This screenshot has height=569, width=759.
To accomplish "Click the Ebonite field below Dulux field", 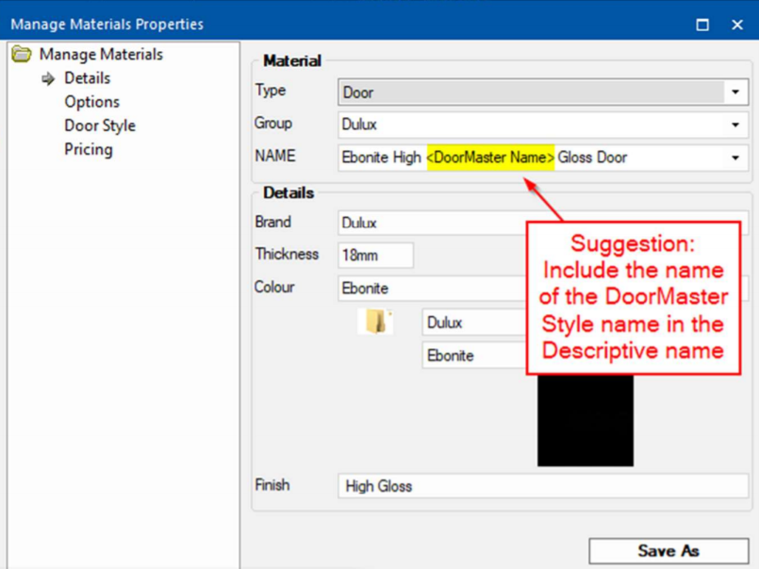I will (474, 356).
